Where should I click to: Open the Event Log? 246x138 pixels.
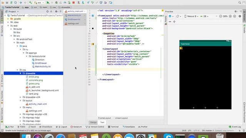(235, 127)
